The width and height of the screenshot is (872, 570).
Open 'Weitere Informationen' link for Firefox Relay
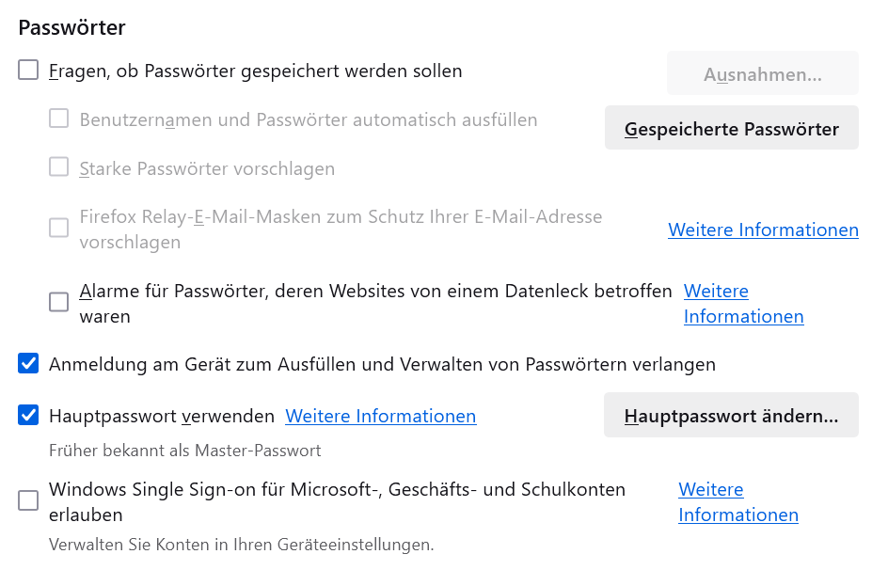(x=763, y=230)
